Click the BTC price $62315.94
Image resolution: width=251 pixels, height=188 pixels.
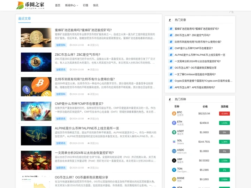coord(204,113)
